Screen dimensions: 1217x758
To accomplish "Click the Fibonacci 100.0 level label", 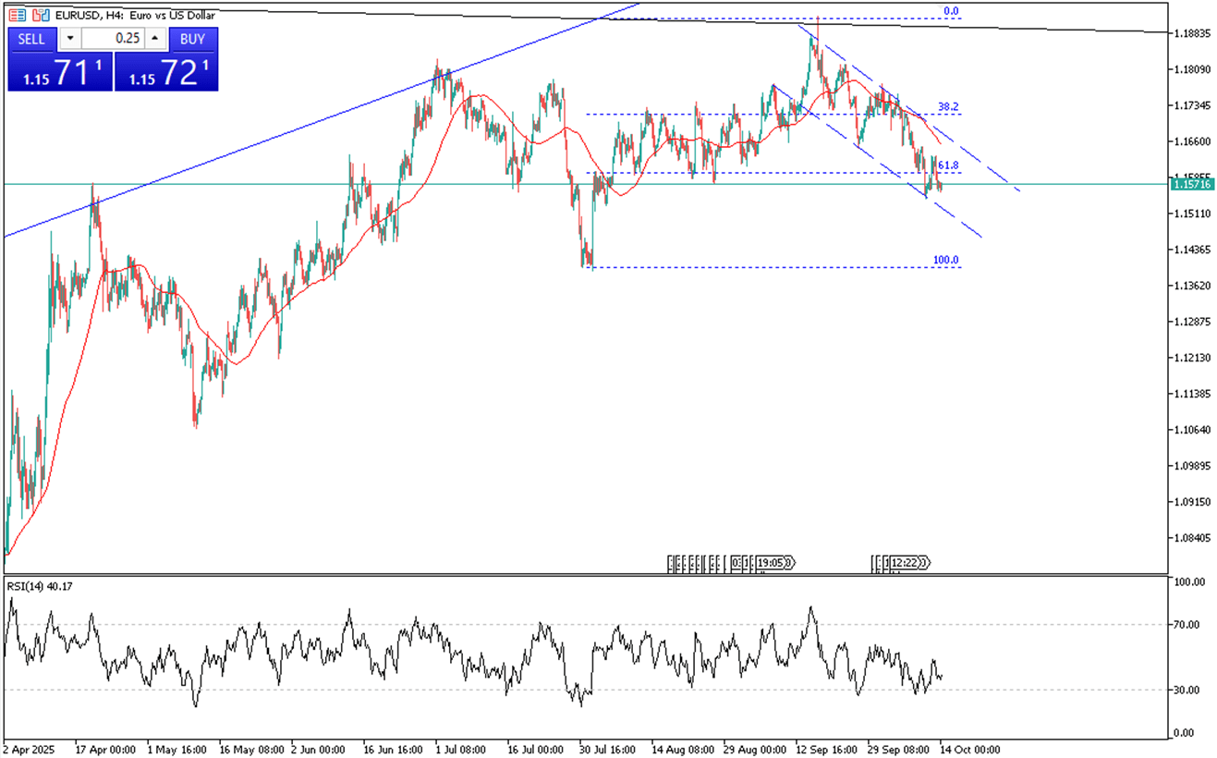I will pos(945,261).
